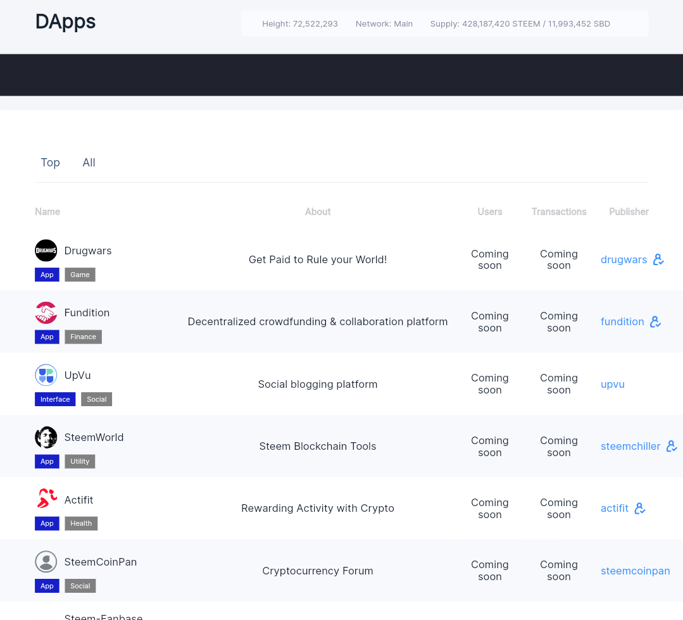Click the SteemWorld app name
Screen dimensions: 683x620
[94, 438]
